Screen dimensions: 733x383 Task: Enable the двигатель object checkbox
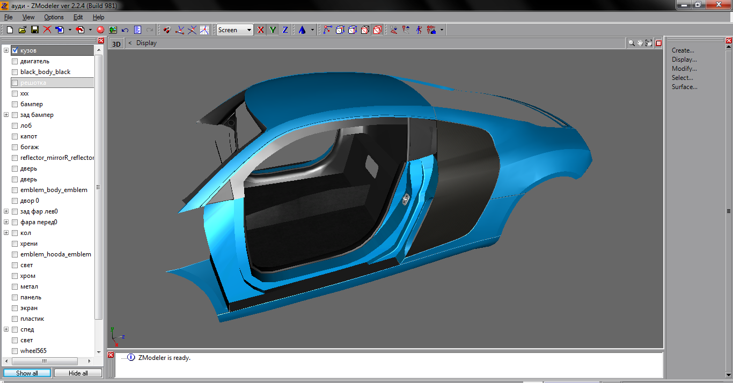(x=15, y=61)
